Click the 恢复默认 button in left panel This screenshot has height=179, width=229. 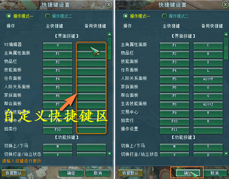pos(14,173)
